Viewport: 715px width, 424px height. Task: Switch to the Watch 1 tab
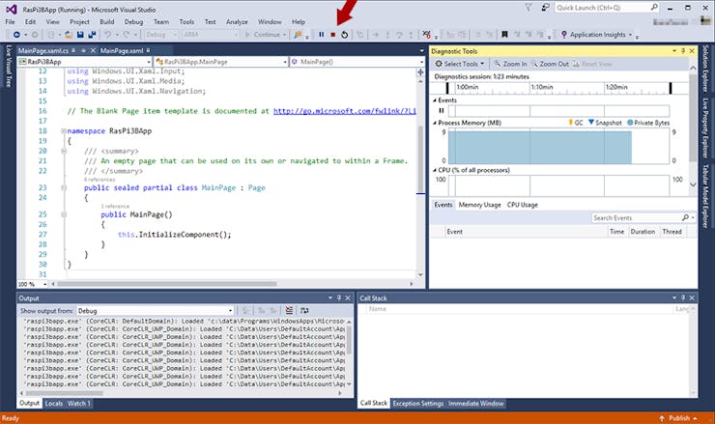[x=79, y=404]
